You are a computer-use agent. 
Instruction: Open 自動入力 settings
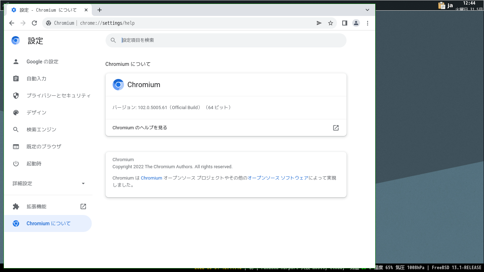point(48,79)
